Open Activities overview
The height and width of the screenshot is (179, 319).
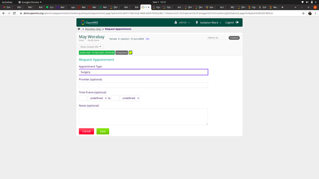7,2
